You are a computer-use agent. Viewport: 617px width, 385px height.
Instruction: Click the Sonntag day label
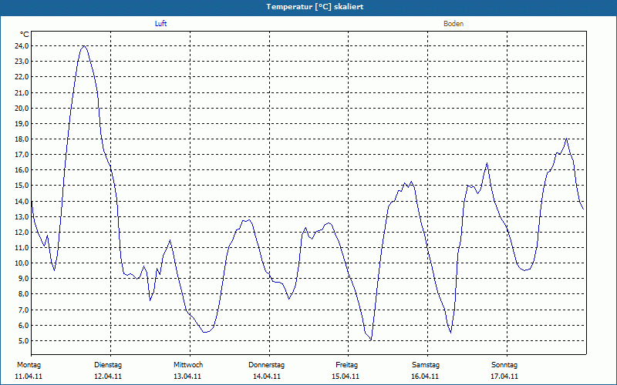504,365
